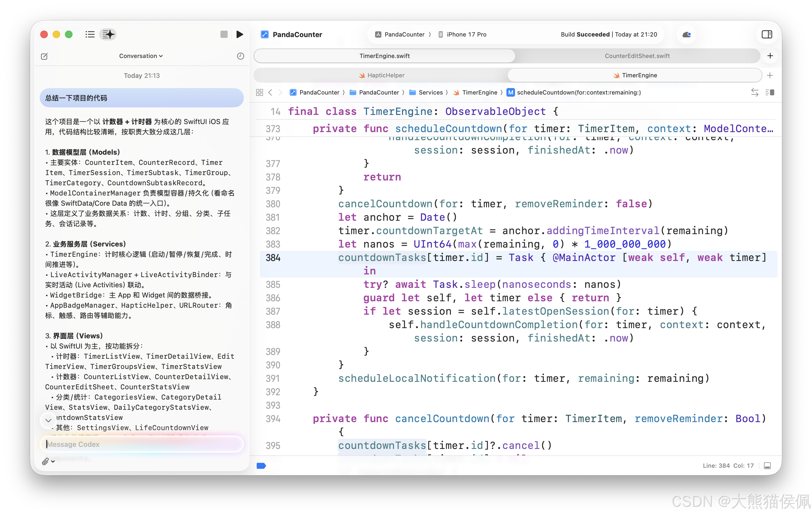Go back in editor history

click(270, 92)
